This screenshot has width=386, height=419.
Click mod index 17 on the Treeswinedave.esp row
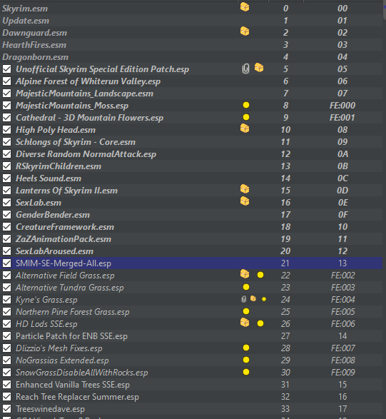pos(342,409)
